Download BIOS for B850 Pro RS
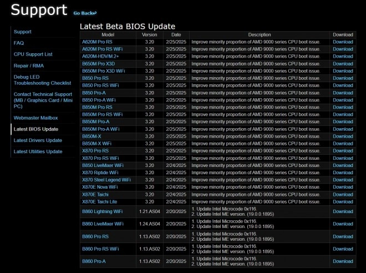 pos(343,78)
